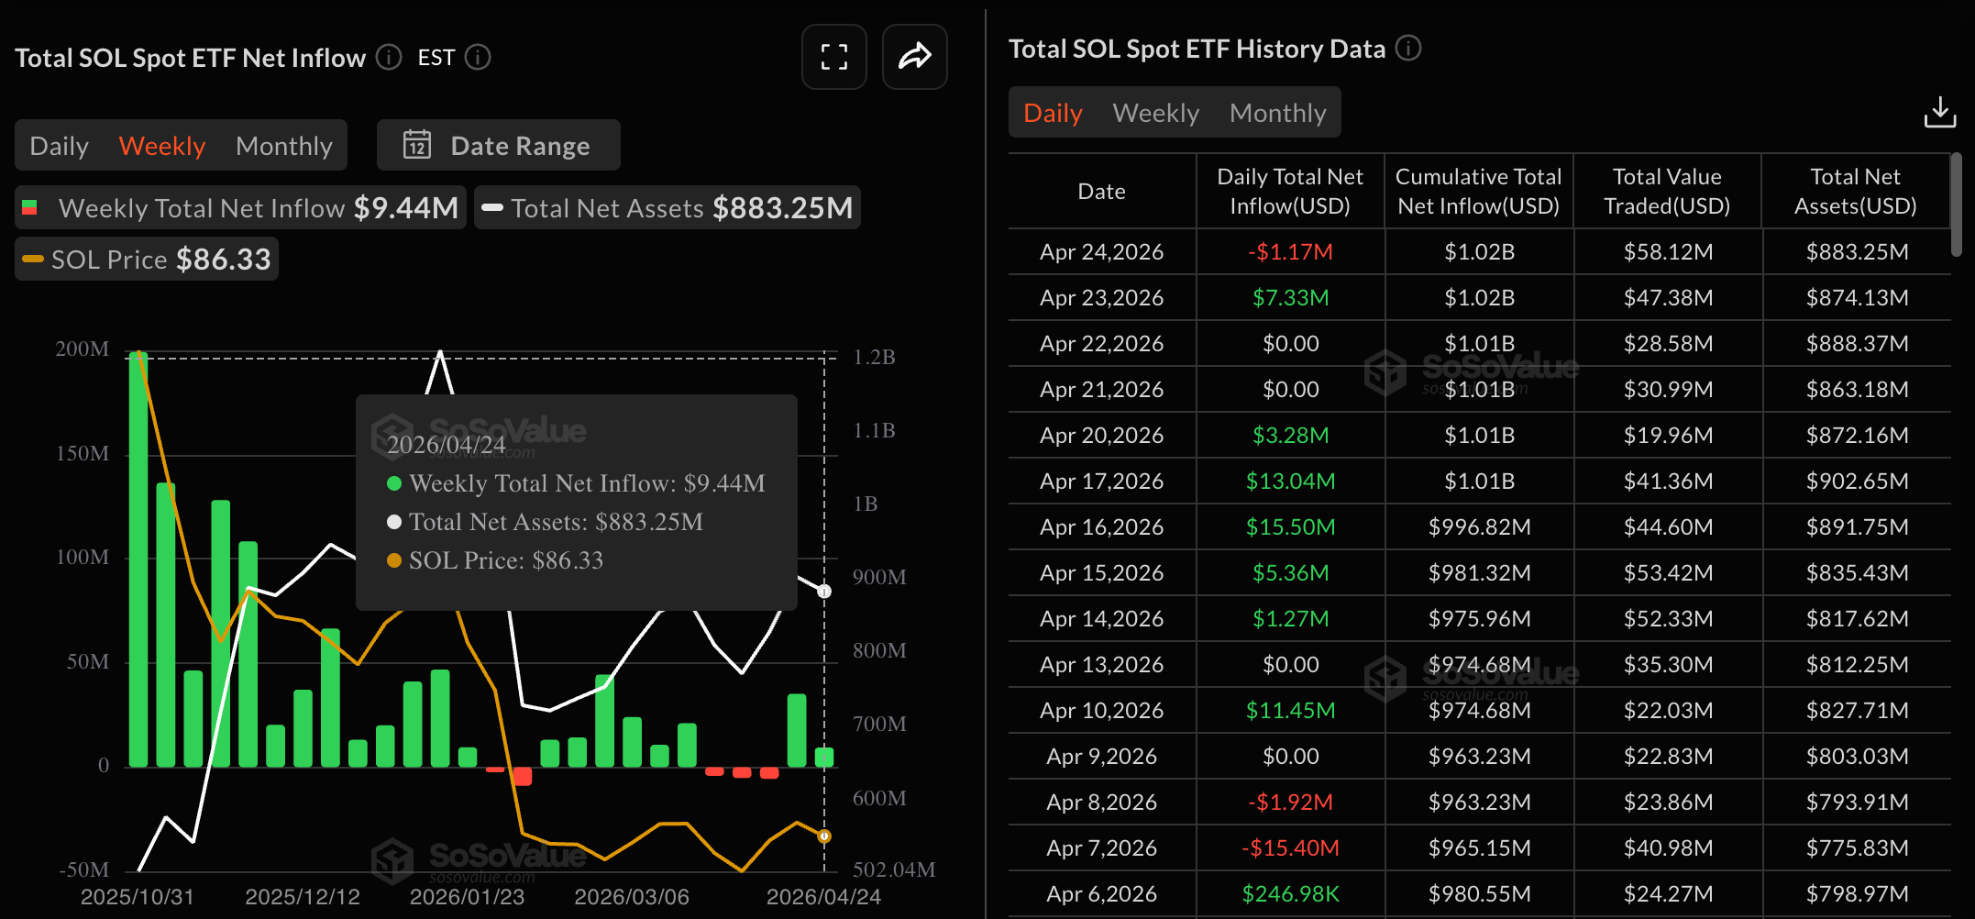This screenshot has height=919, width=1975.
Task: Click the share arrow icon
Action: [x=914, y=57]
